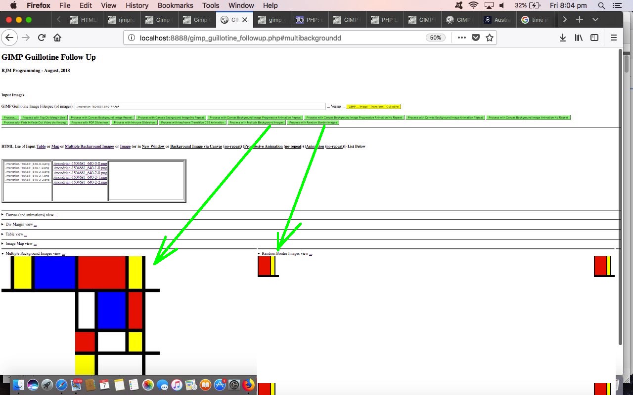Click 'Process with Multiple Background Images' button
This screenshot has height=395, width=633.
[257, 122]
